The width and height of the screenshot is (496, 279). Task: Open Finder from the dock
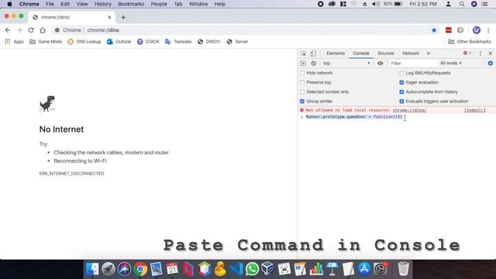(x=92, y=269)
